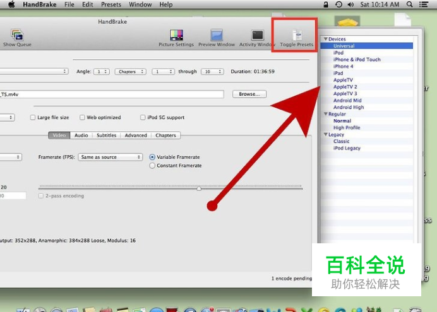Select the Classic preset

pyautogui.click(x=366, y=141)
